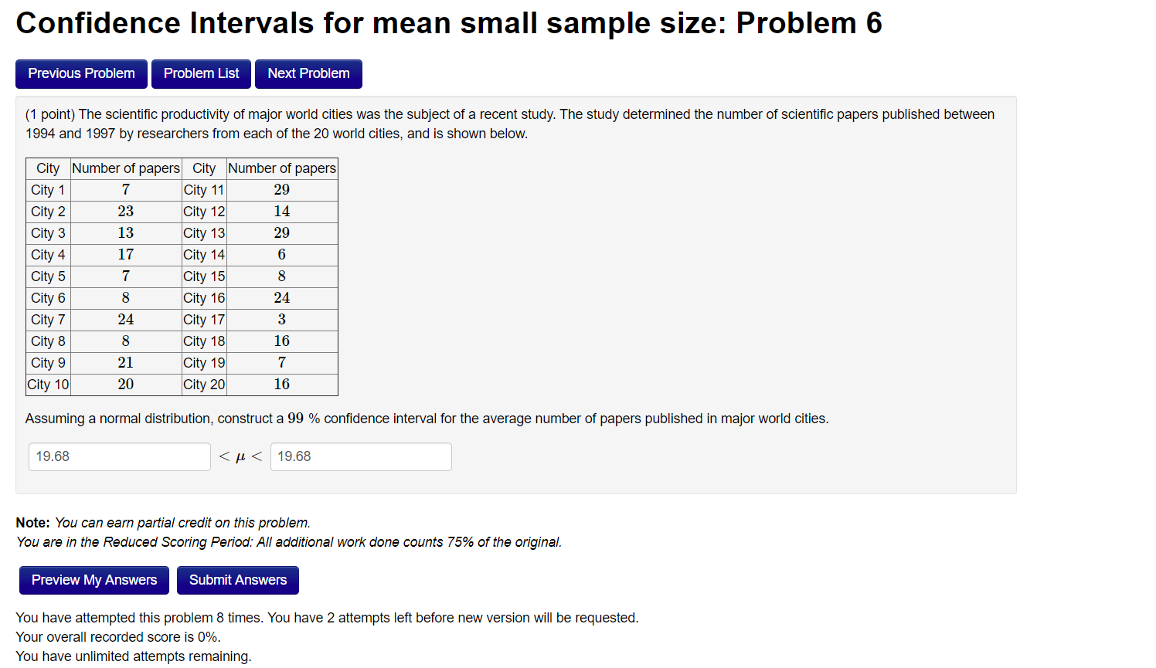Click the lower bound answer field
Screen dimensions: 1156x668
point(119,456)
